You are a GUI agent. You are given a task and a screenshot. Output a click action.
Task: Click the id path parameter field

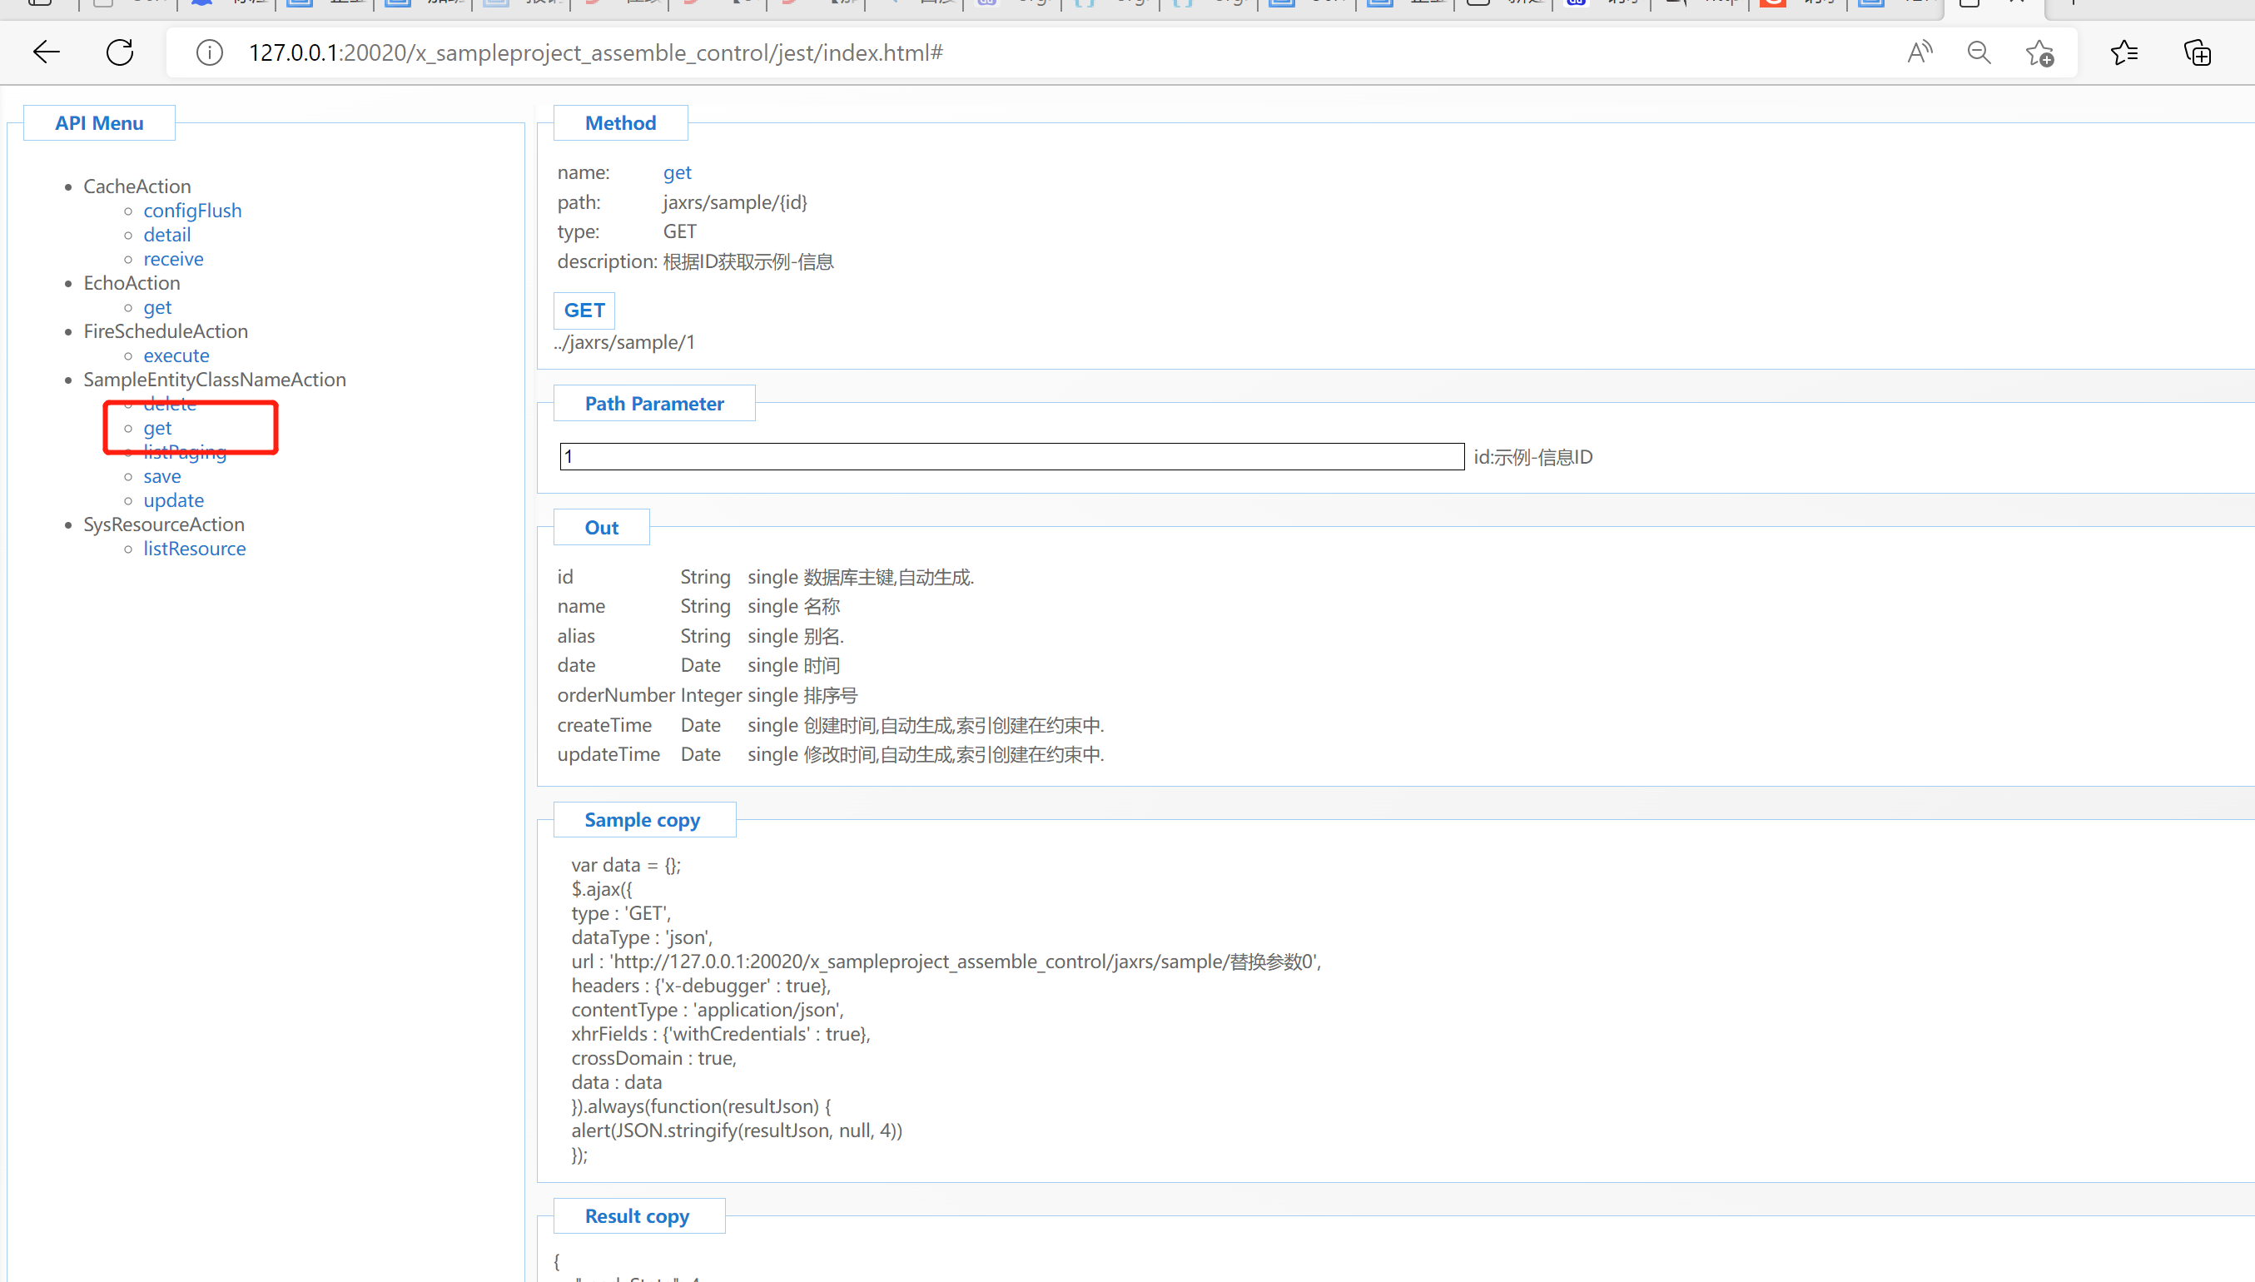1011,456
